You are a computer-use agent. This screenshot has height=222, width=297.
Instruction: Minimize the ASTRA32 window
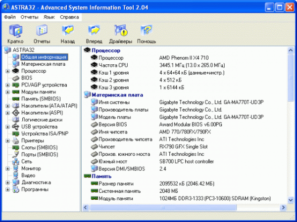click(x=269, y=7)
